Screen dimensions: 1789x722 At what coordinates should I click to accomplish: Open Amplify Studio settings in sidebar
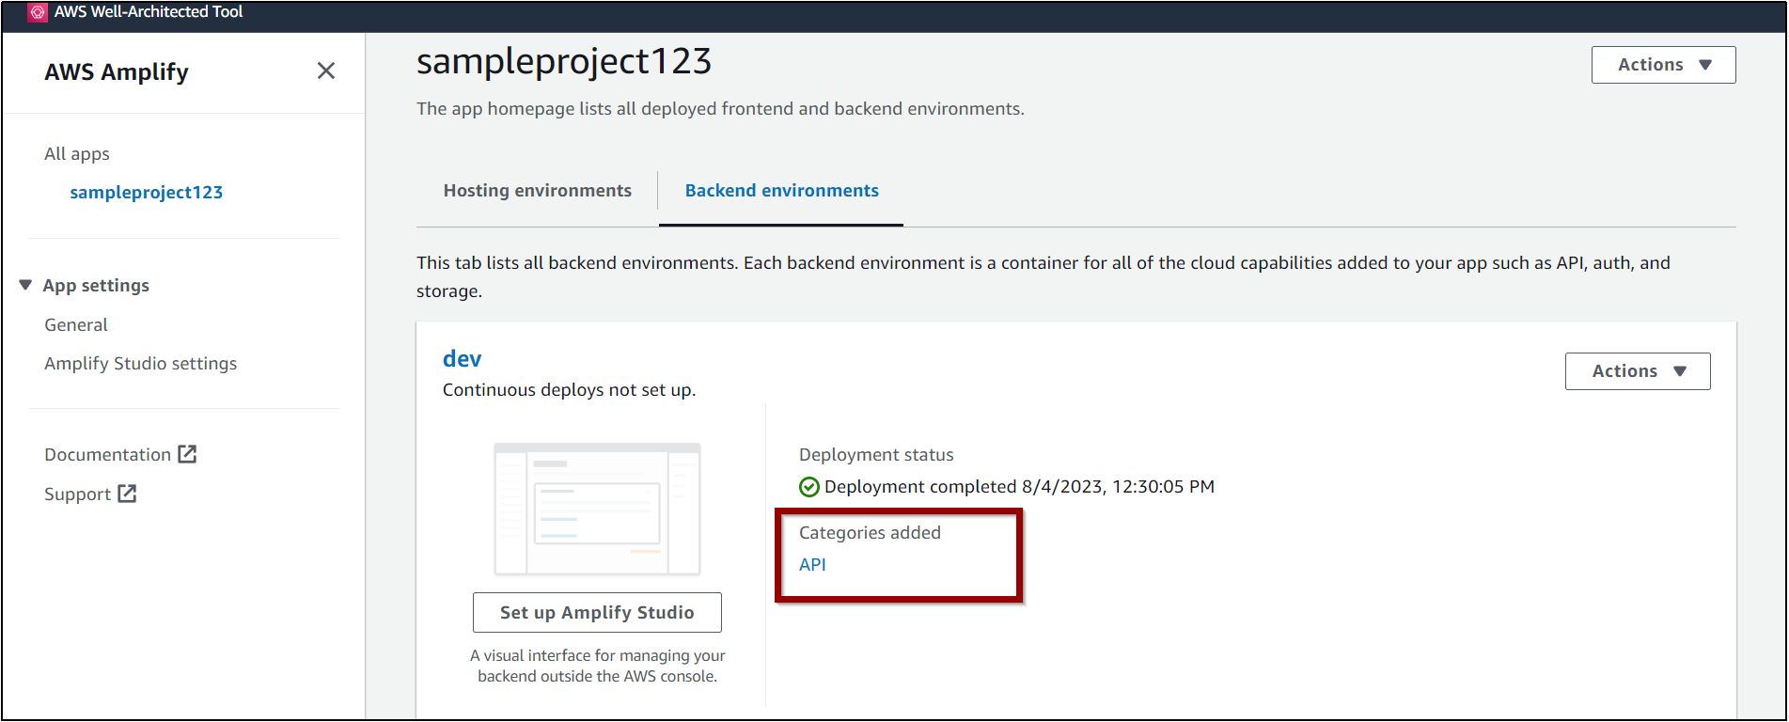(x=140, y=364)
